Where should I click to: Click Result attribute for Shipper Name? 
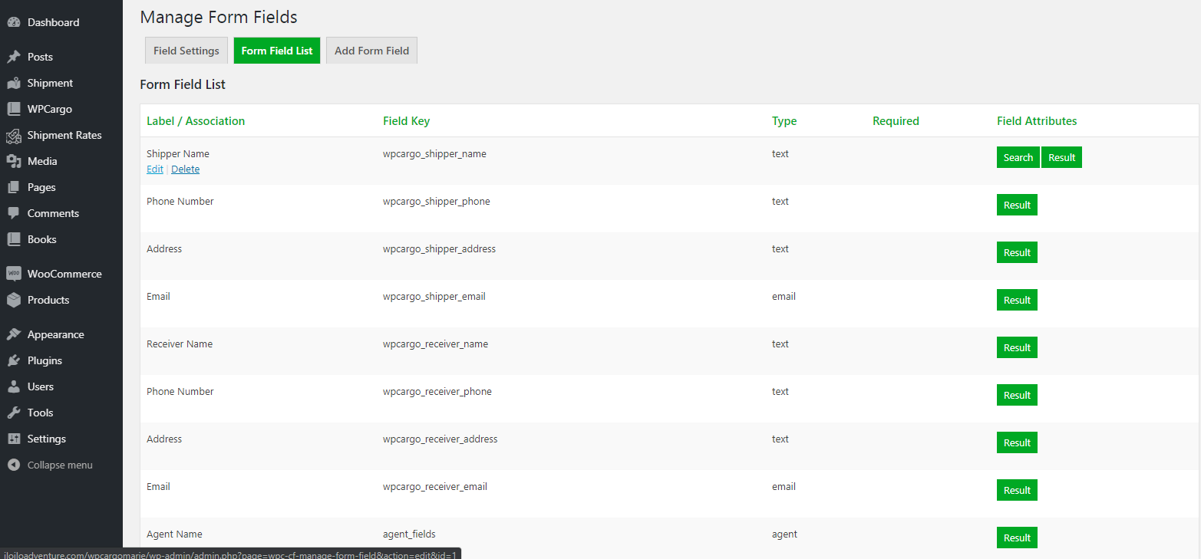click(x=1062, y=157)
